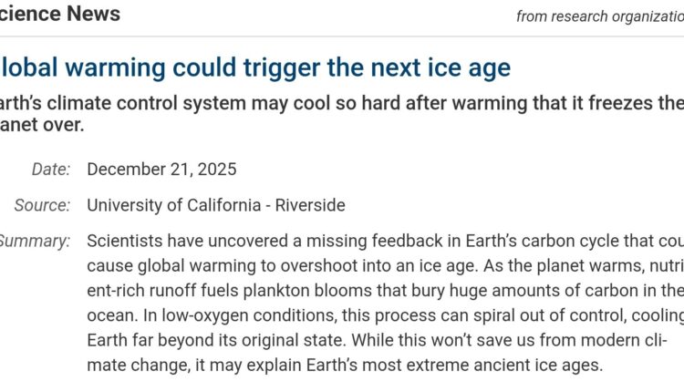This screenshot has height=392, width=684.
Task: Click the "from research organizations" italic text
Action: (599, 15)
